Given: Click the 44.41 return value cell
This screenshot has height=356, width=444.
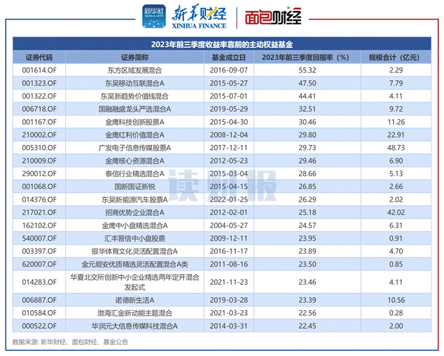Looking at the screenshot, I should (307, 96).
